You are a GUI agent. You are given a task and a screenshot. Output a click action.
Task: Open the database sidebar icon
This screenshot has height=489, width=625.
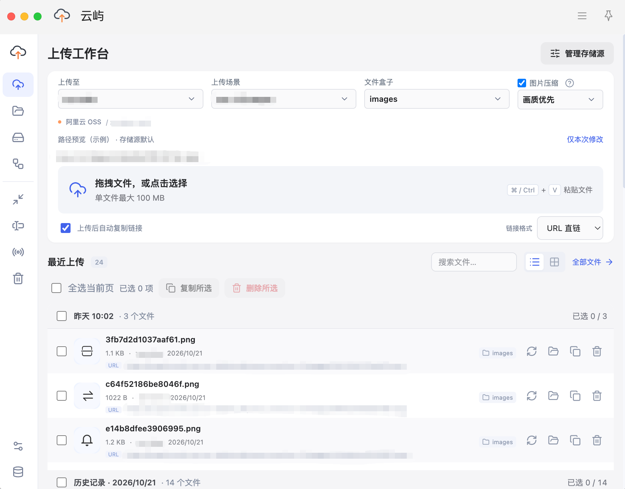point(18,472)
